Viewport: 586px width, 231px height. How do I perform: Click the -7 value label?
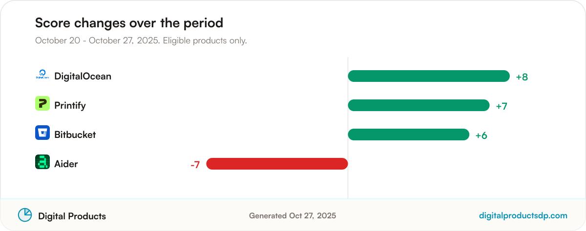[x=195, y=165]
